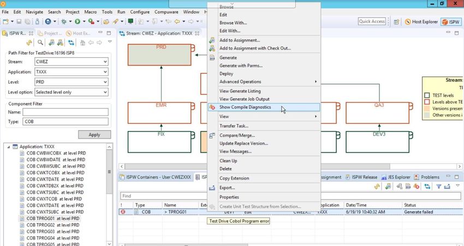This screenshot has height=246, width=464.
Task: Click the PRD level box in diagram
Action: (159, 55)
